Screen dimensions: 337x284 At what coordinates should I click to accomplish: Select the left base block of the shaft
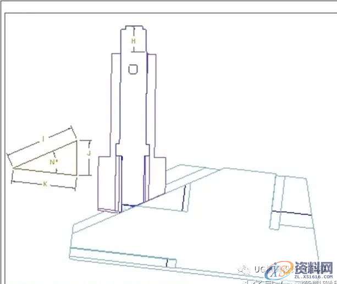[108, 184]
